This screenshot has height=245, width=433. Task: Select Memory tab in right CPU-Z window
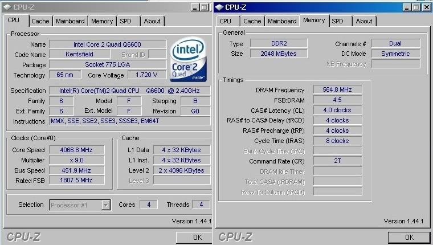point(314,21)
